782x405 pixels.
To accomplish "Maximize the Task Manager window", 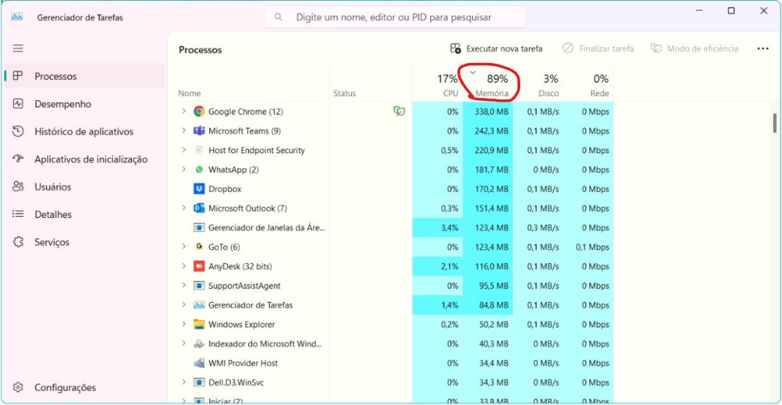I will click(731, 11).
